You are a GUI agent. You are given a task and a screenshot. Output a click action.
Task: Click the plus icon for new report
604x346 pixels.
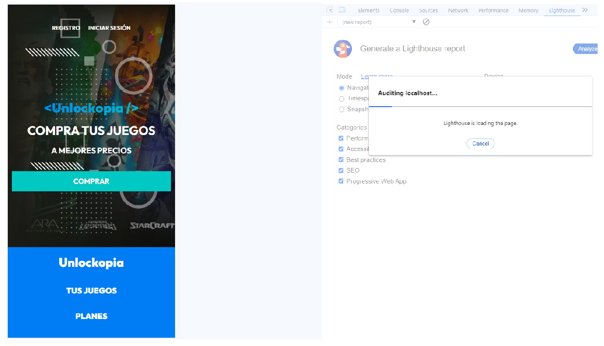click(x=329, y=22)
